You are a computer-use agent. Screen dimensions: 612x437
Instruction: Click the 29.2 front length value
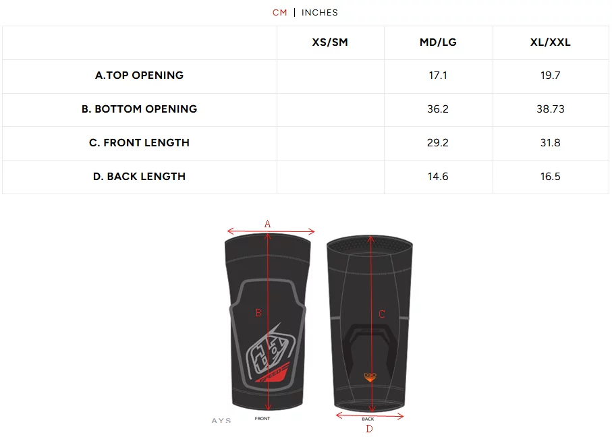[x=438, y=143]
